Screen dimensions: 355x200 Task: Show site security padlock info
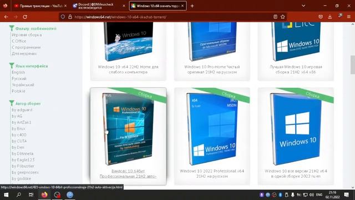pyautogui.click(x=70, y=17)
